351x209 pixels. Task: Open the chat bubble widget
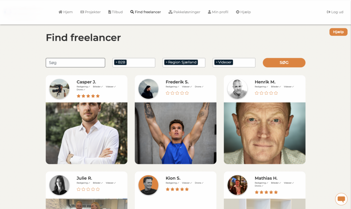click(341, 199)
